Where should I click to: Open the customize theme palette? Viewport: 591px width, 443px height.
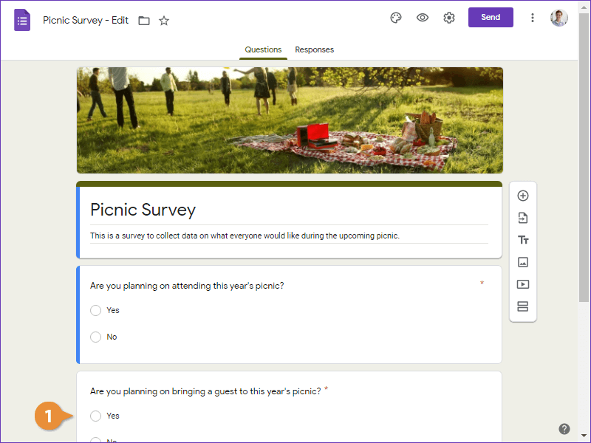(396, 18)
